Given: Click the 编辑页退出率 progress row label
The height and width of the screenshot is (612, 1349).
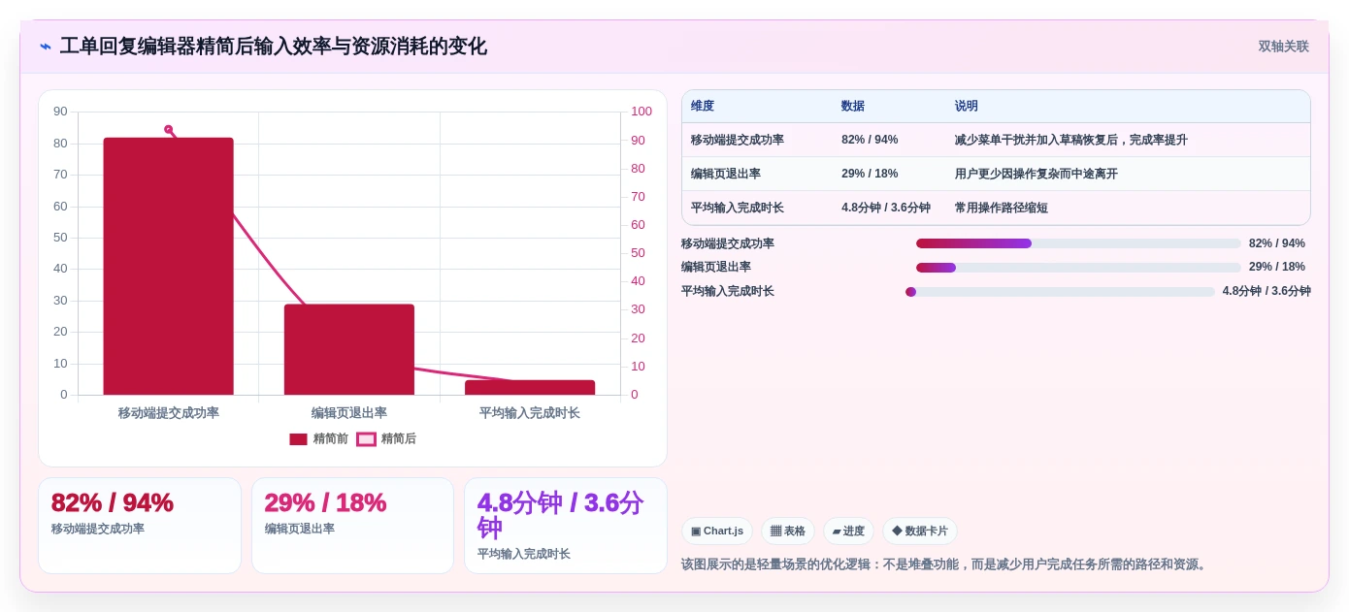Looking at the screenshot, I should [716, 267].
